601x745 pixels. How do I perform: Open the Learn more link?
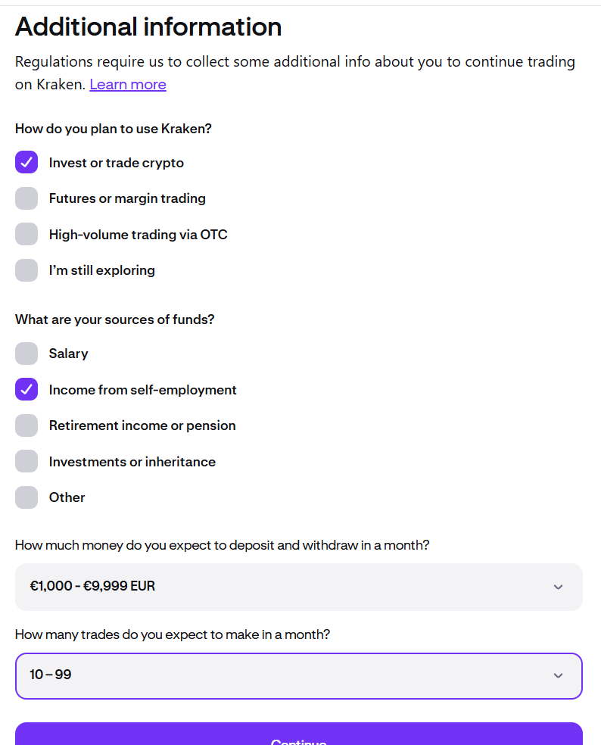[x=128, y=85]
